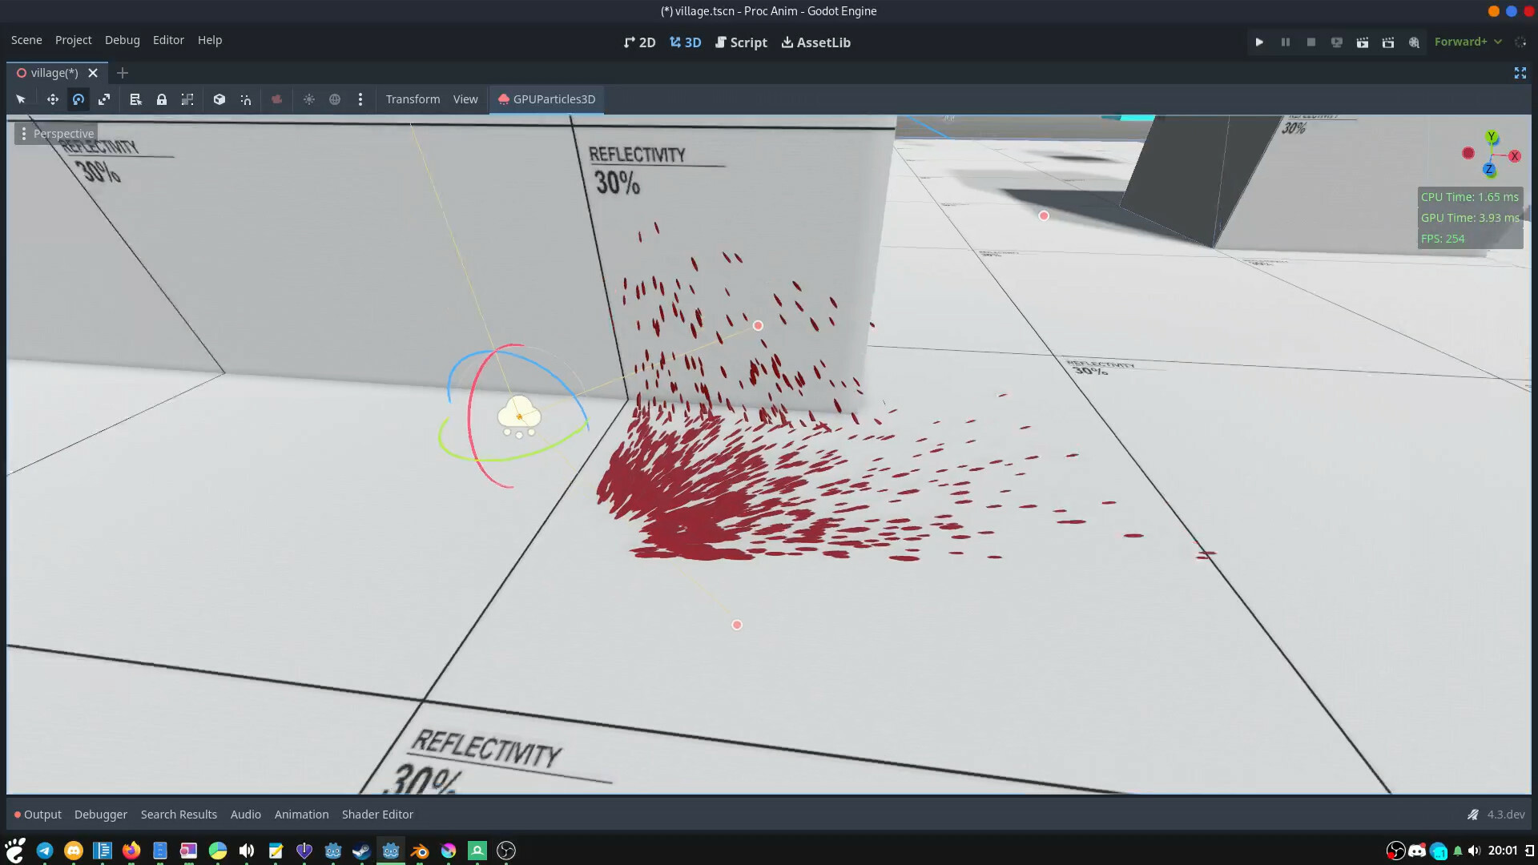Select the GPUParticles3D cloud gizmo in viewport
Viewport: 1538px width, 865px height.
point(519,416)
